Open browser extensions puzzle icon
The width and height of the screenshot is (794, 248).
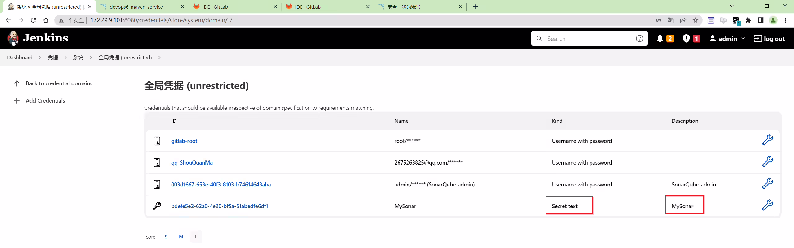click(x=748, y=20)
